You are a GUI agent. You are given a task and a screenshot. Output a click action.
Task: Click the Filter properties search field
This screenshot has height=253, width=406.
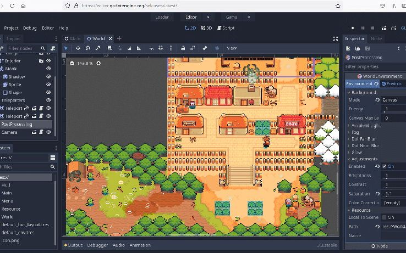click(374, 66)
